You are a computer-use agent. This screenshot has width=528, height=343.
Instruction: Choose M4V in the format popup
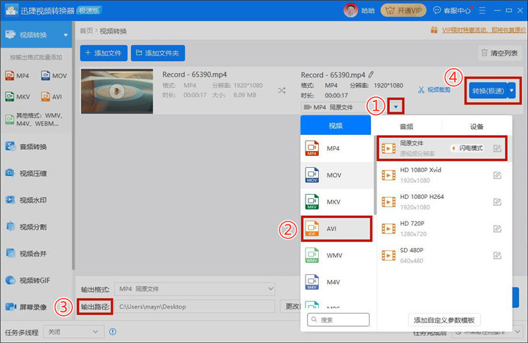337,282
